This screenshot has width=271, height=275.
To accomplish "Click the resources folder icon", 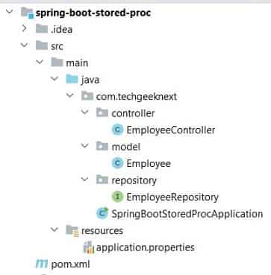I will click(72, 230).
